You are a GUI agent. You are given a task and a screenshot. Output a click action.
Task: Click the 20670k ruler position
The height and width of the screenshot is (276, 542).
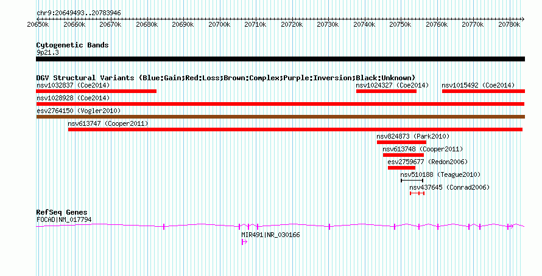tap(111, 24)
